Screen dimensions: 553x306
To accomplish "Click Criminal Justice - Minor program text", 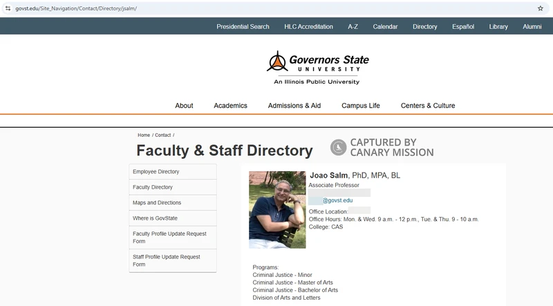I will tap(282, 275).
